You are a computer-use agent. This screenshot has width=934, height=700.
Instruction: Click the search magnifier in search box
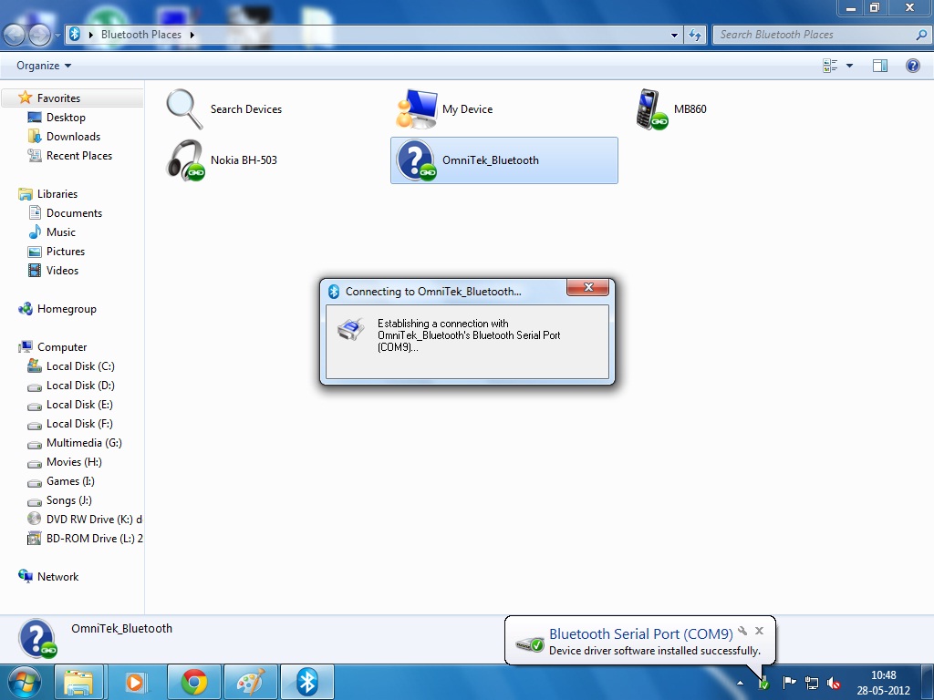921,35
